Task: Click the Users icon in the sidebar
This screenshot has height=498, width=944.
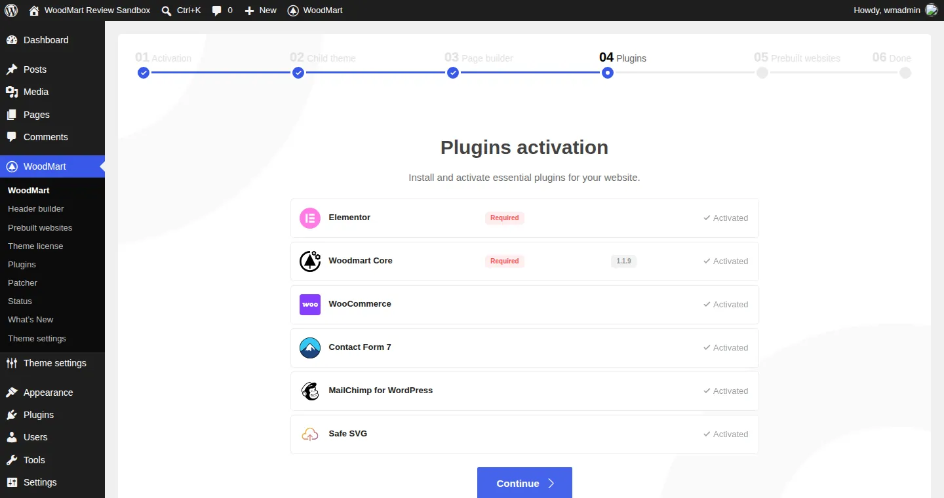Action: pyautogui.click(x=12, y=437)
